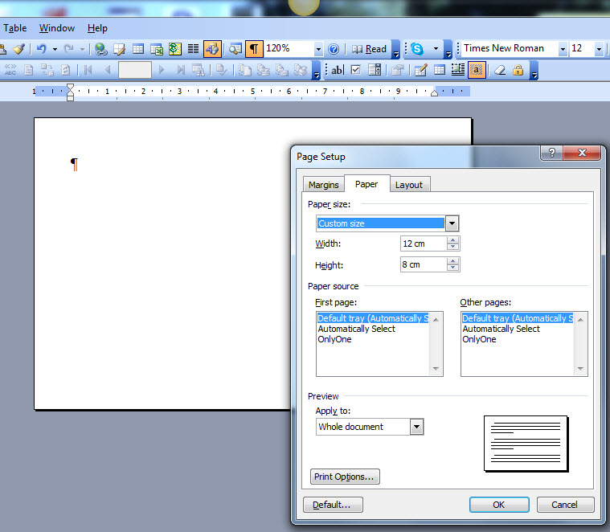Select the Paper tab
The width and height of the screenshot is (610, 532).
366,184
